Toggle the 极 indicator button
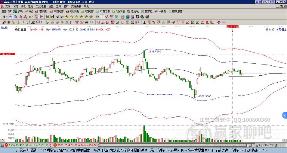Viewport: 287px width, 153px height. pyautogui.click(x=36, y=17)
